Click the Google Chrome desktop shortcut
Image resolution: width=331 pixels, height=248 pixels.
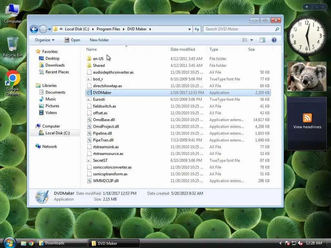coord(13,83)
